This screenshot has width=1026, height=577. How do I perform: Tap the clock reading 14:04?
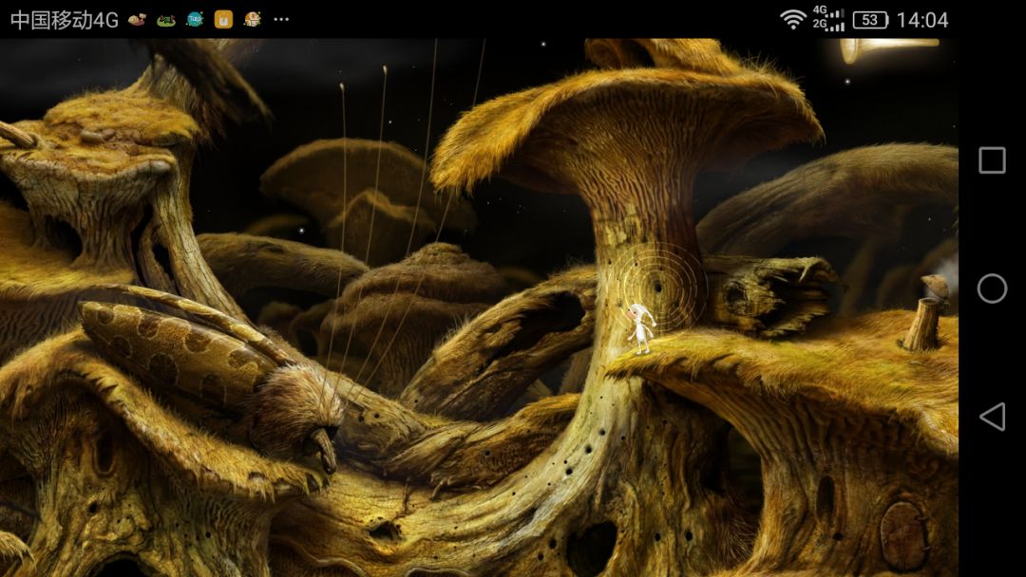922,20
